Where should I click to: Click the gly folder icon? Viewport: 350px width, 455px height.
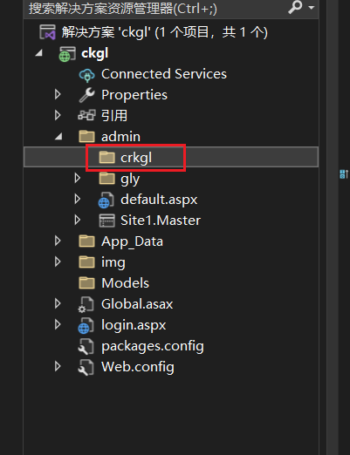pyautogui.click(x=106, y=178)
